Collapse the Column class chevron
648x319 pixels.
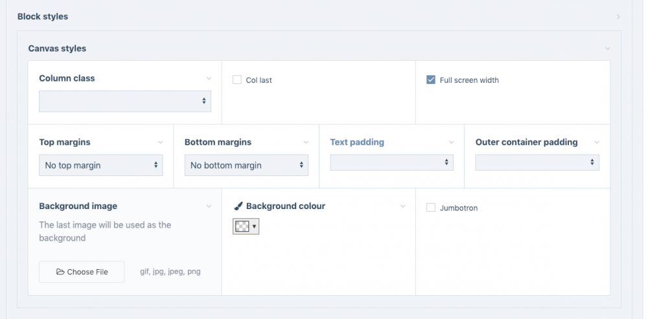(209, 78)
